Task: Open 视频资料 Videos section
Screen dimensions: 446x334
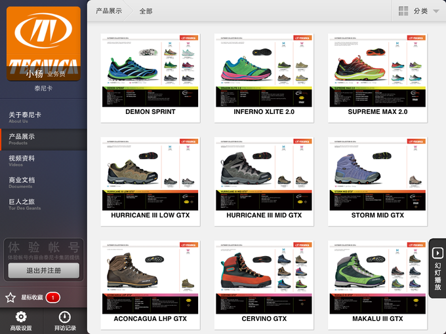Action: pyautogui.click(x=43, y=160)
